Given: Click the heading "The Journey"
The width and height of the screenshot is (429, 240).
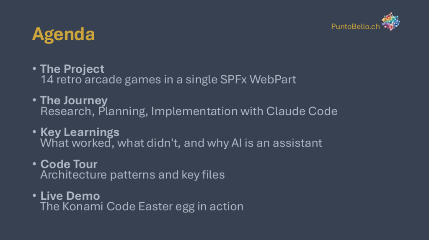Looking at the screenshot, I should tap(74, 101).
